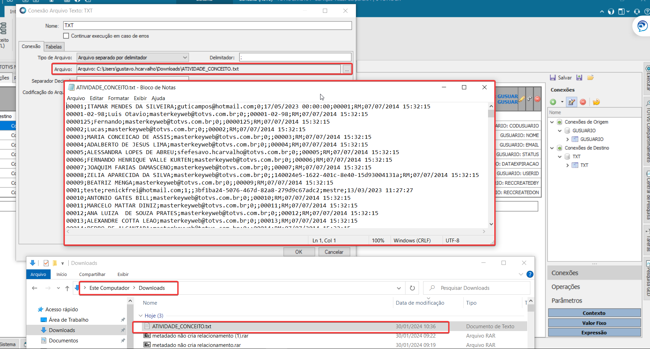Image resolution: width=650 pixels, height=349 pixels.
Task: Open the Operações panel section
Action: click(x=566, y=287)
